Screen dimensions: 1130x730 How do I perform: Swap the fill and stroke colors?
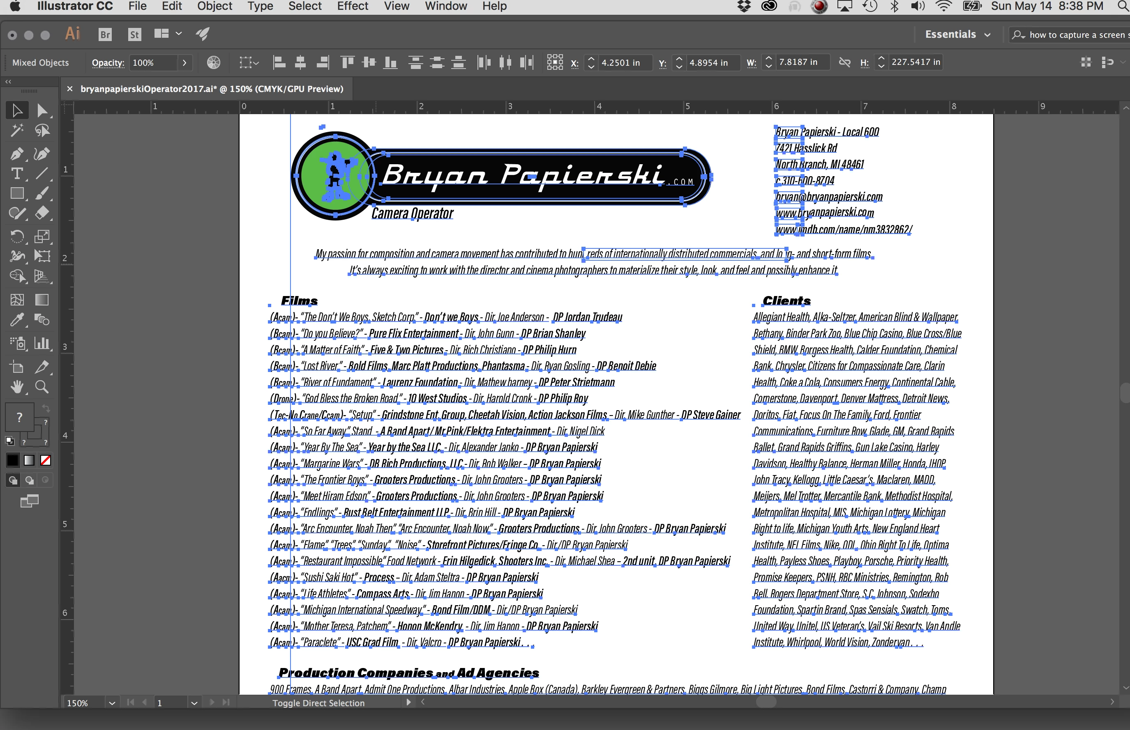click(x=46, y=408)
